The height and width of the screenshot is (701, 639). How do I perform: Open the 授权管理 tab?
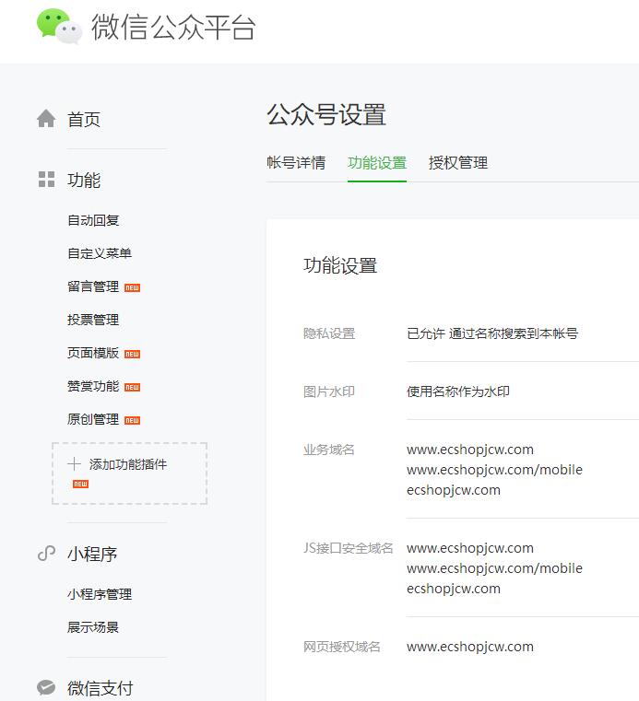458,163
